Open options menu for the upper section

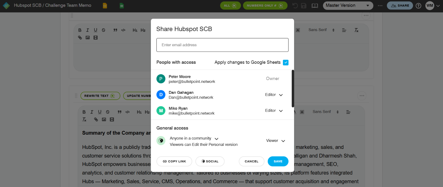coord(366,15)
